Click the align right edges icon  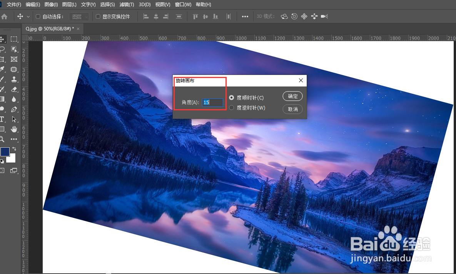(x=166, y=17)
